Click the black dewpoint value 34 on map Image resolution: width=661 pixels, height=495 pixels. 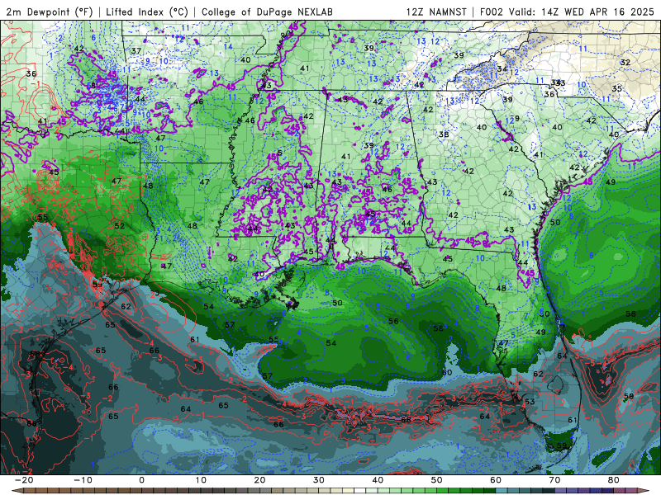pyautogui.click(x=502, y=68)
